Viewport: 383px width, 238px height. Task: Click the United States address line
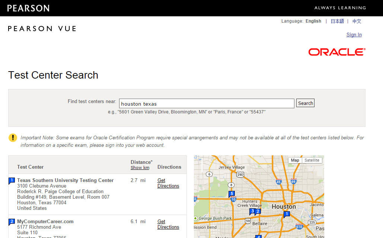click(32, 208)
